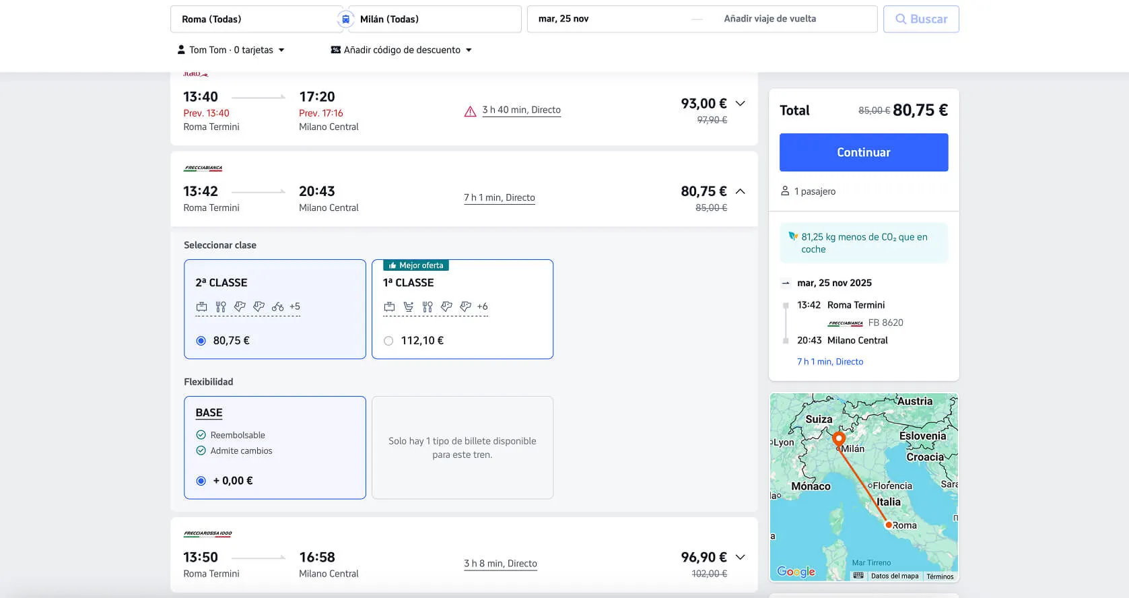Screen dimensions: 1129x598
Task: Click the Buscar search button
Action: [x=921, y=19]
